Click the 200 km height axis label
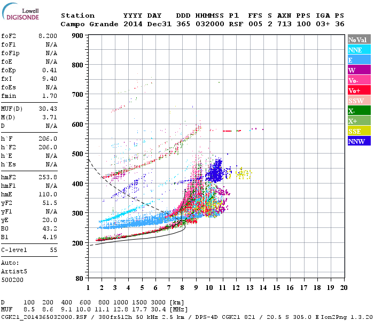The image size is (374, 321). tap(77, 243)
